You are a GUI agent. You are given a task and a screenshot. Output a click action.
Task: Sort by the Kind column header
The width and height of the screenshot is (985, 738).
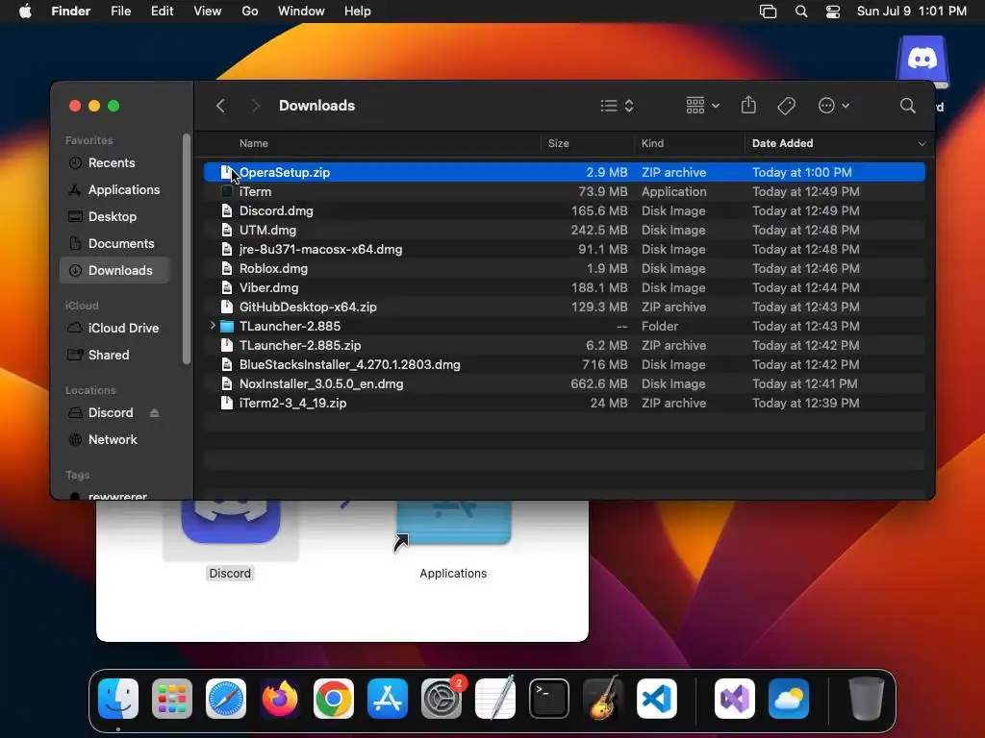[x=652, y=143]
